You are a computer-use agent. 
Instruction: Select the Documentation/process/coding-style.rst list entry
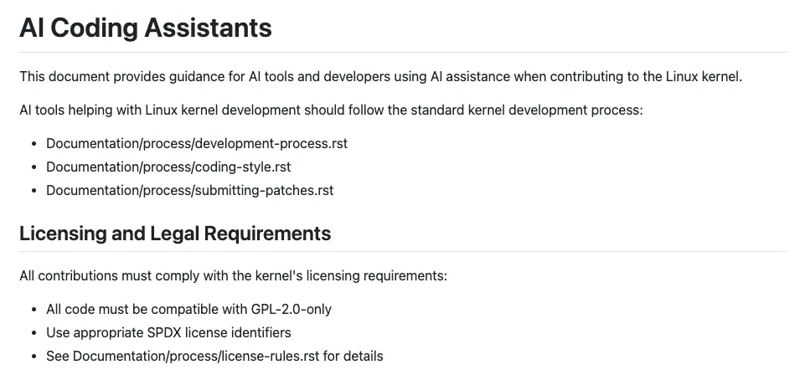pyautogui.click(x=169, y=167)
